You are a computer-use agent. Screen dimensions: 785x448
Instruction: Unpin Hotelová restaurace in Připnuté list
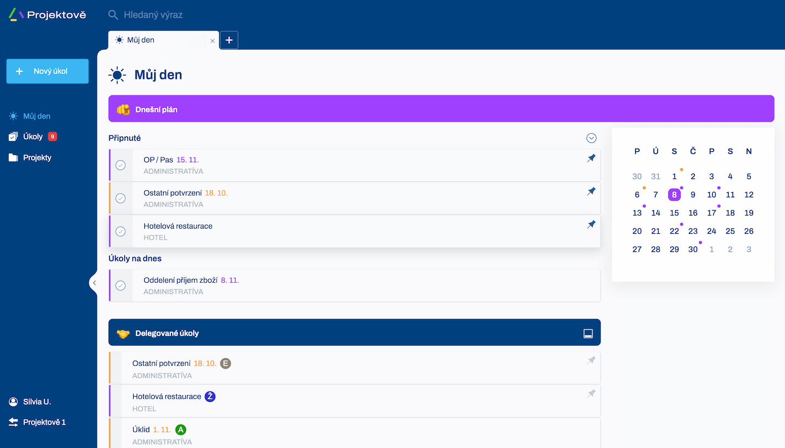click(x=591, y=225)
